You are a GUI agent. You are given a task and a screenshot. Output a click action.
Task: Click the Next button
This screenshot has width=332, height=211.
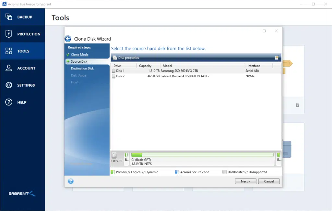246,181
